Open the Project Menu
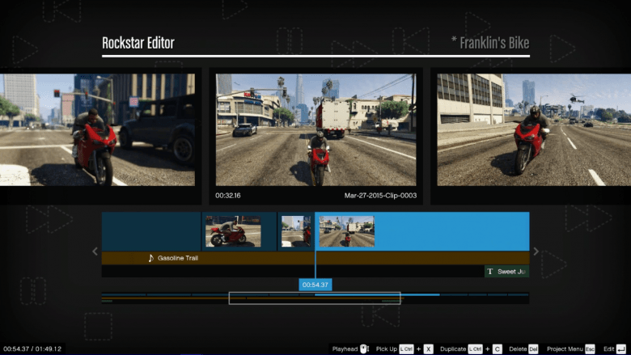Screen dimensions: 631x355 (x=565, y=349)
